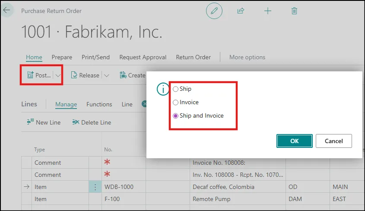Open the Manage tab in Lines
The height and width of the screenshot is (211, 365).
[x=66, y=104]
